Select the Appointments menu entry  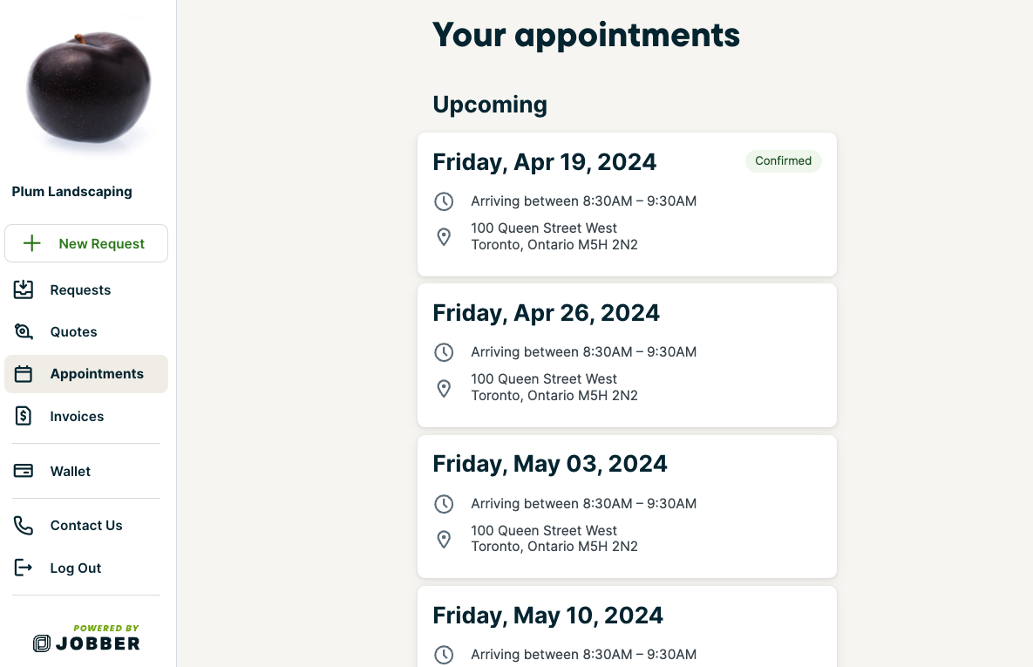(x=96, y=373)
